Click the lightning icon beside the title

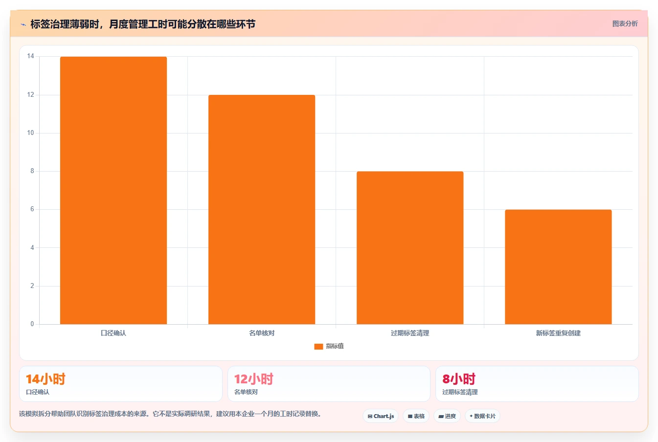(23, 24)
